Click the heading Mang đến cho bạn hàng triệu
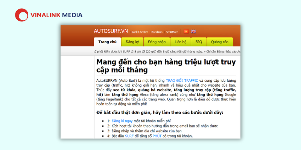 coord(166,66)
